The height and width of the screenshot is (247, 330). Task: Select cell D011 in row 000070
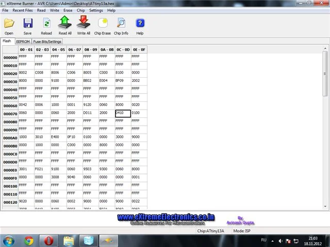(x=91, y=114)
